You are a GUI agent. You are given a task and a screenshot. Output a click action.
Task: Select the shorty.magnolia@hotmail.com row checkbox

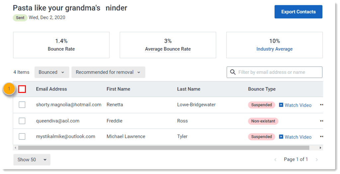(22, 105)
